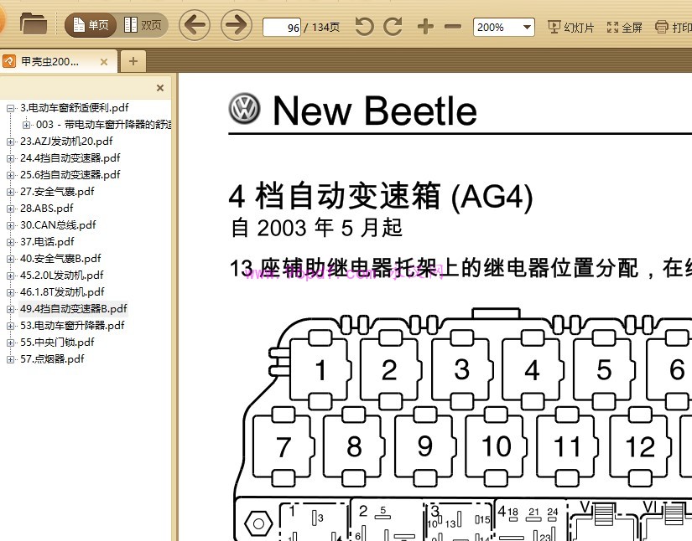Collapse the 3.电动车窗舒适便利.pdf node

(10, 108)
